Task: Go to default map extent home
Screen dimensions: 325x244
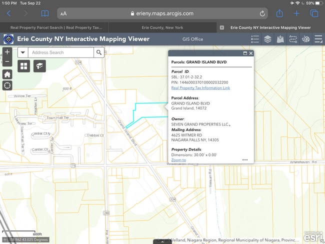Action: click(7, 74)
